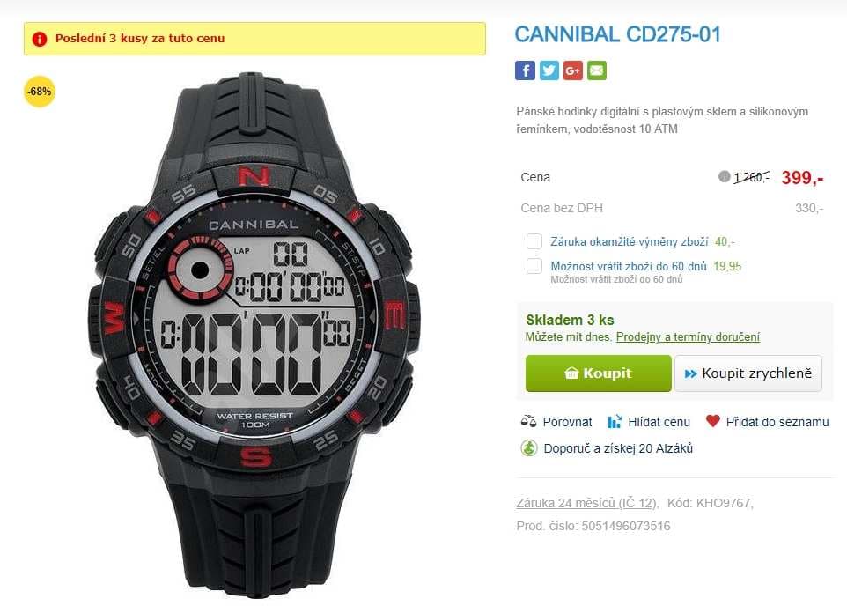The image size is (847, 606).
Task: Click the heart icon to add to list
Action: click(x=712, y=420)
